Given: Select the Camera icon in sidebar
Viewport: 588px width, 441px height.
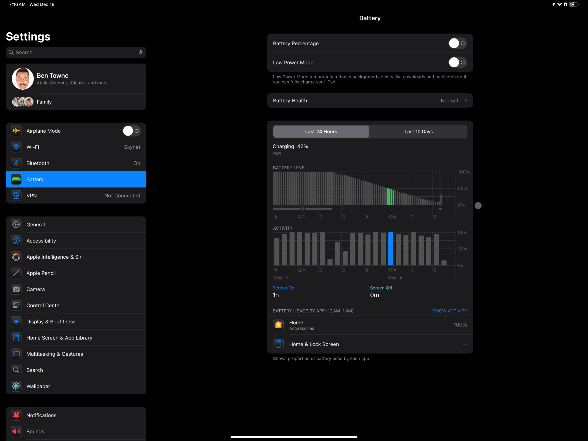Looking at the screenshot, I should pos(16,289).
